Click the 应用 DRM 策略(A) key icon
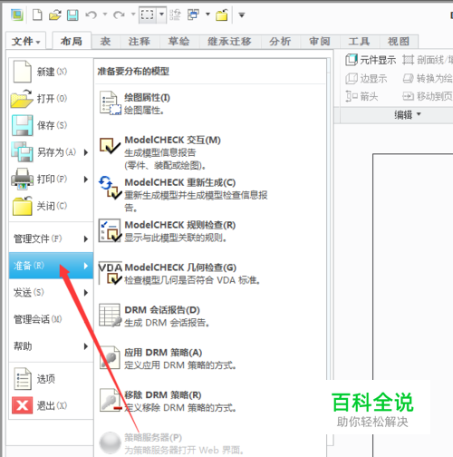Viewport: 453px width, 457px height. point(111,358)
